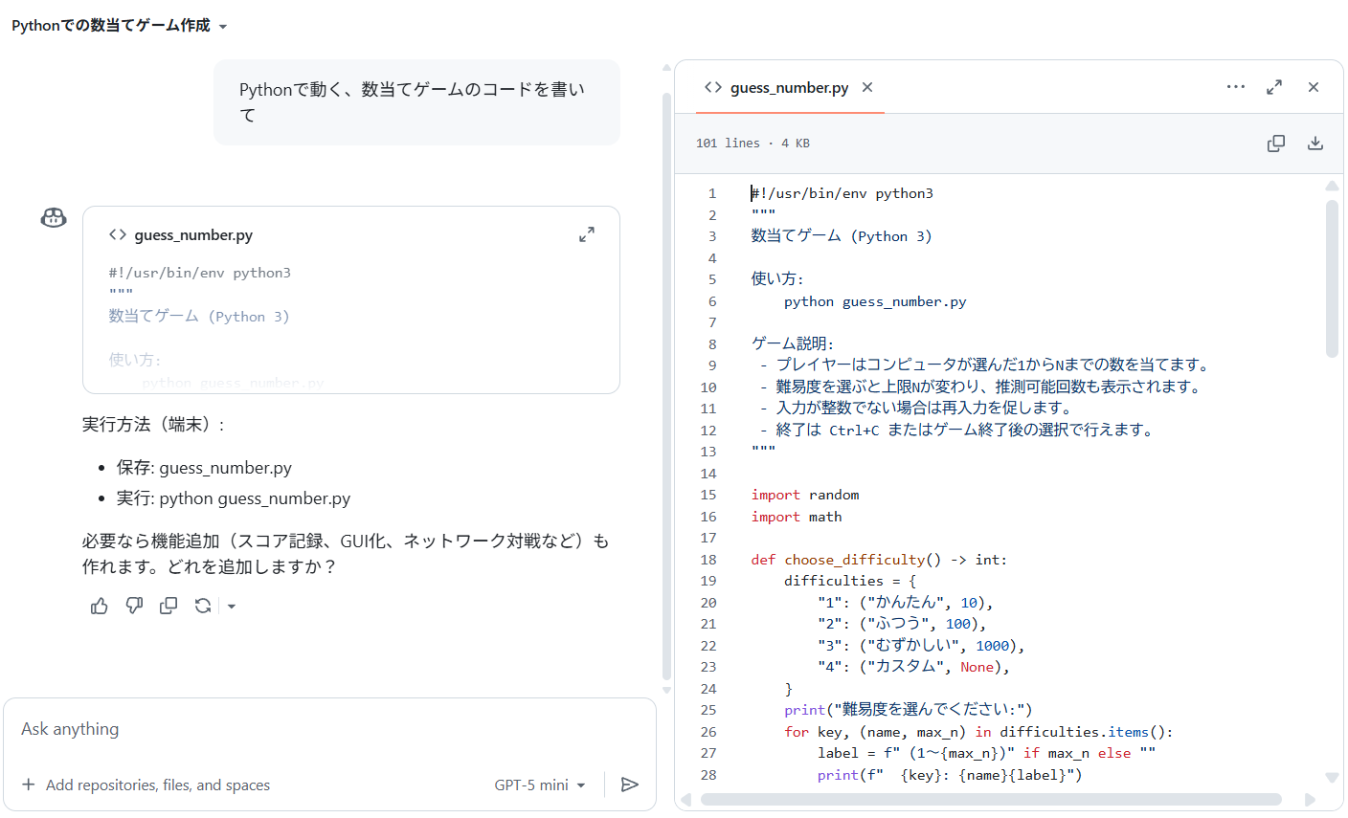Copy Copilot's chat response
1348x818 pixels.
click(x=168, y=605)
